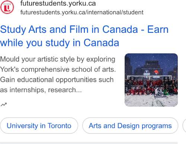Click the trending arrow icon below the snippet
186x144 pixels.
(4, 104)
